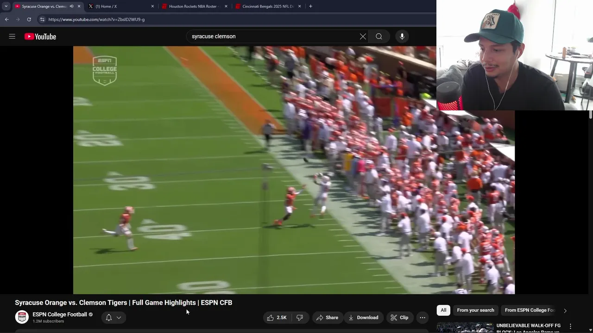Reload the page
The width and height of the screenshot is (593, 333).
29,19
